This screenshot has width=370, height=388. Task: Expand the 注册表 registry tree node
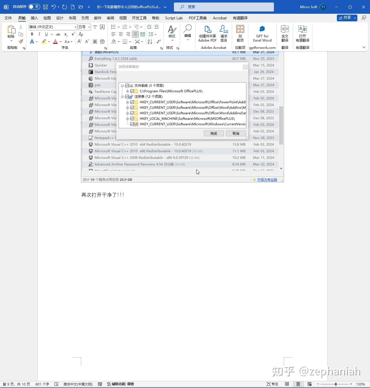123,96
